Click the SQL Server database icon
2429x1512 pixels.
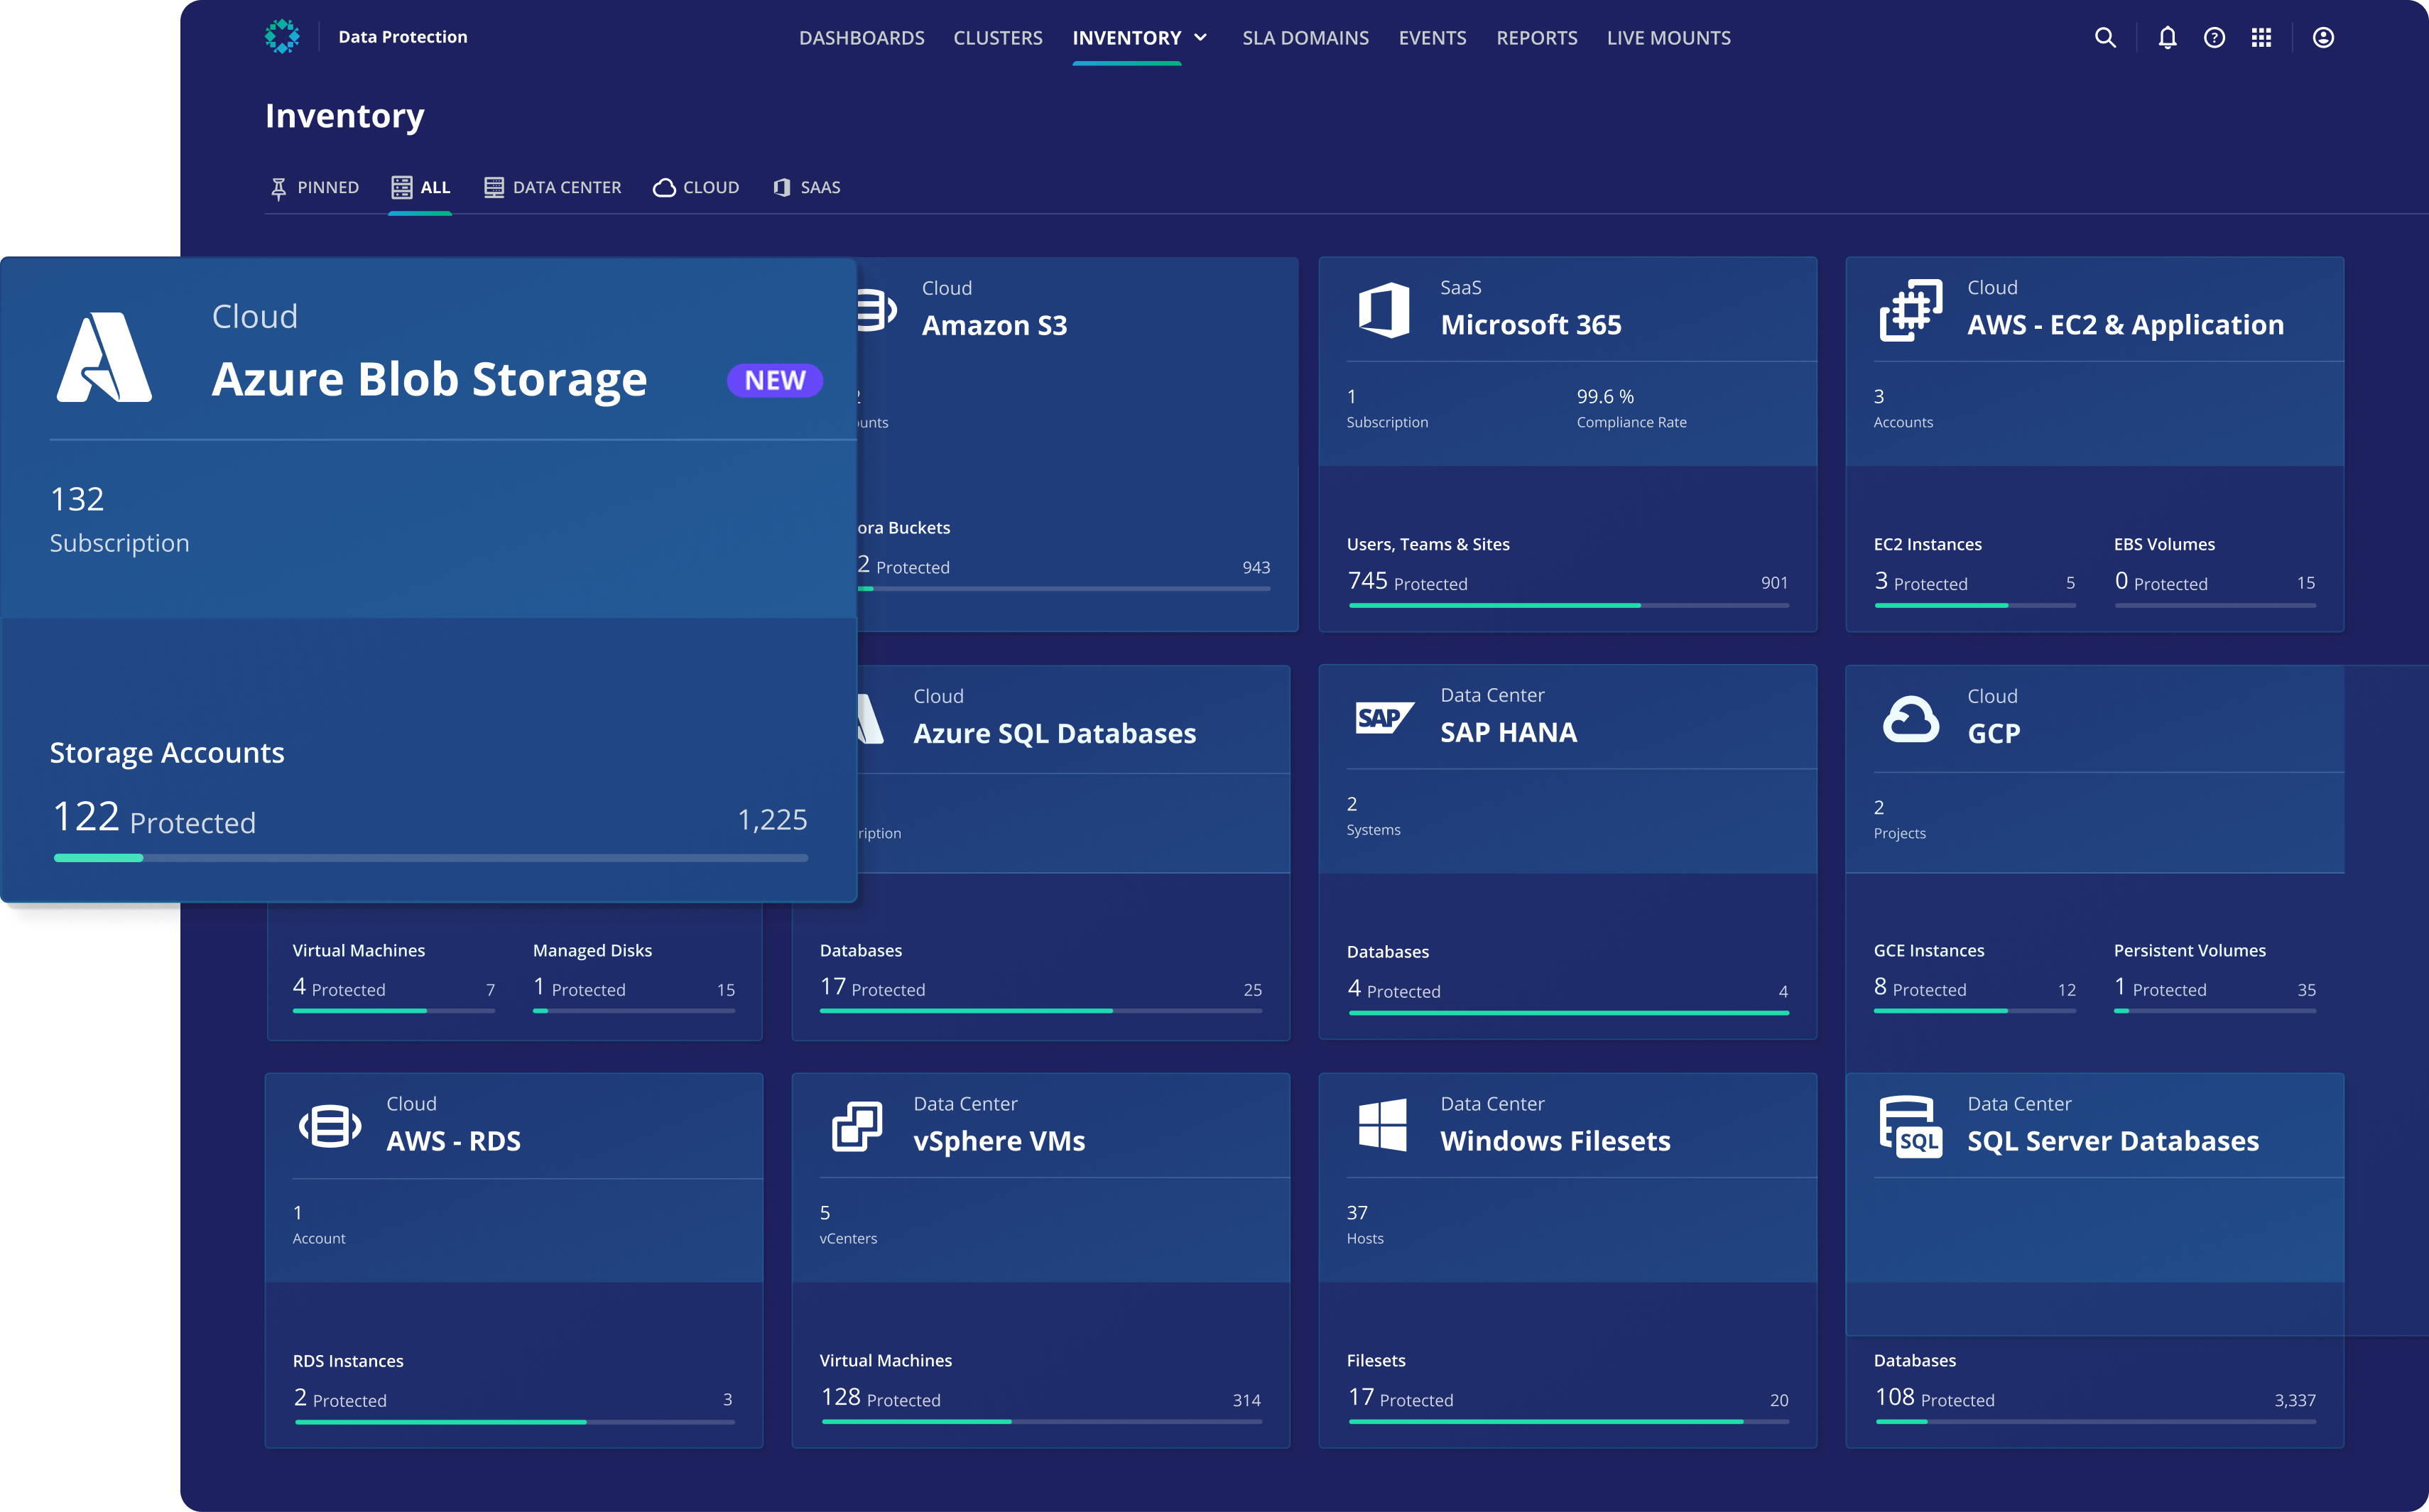coord(1911,1127)
